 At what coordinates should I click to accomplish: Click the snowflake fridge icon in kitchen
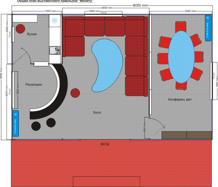coord(54,21)
